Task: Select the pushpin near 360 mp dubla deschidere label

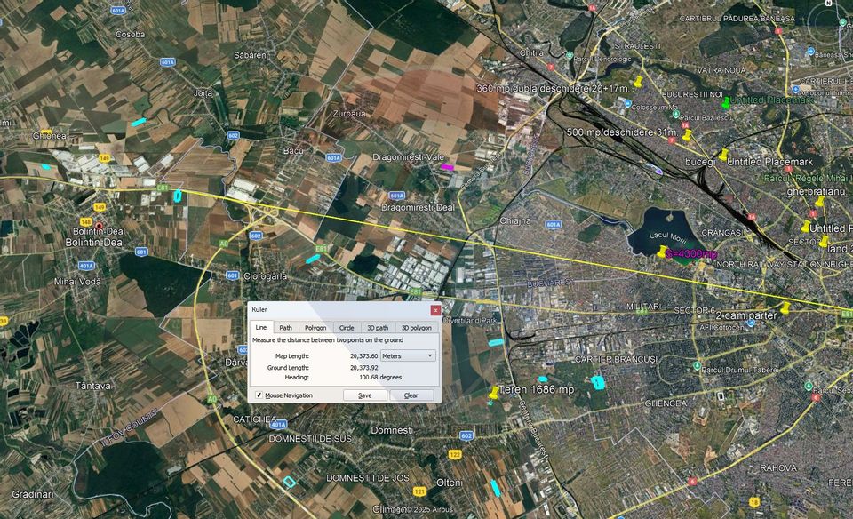Action: tap(638, 80)
